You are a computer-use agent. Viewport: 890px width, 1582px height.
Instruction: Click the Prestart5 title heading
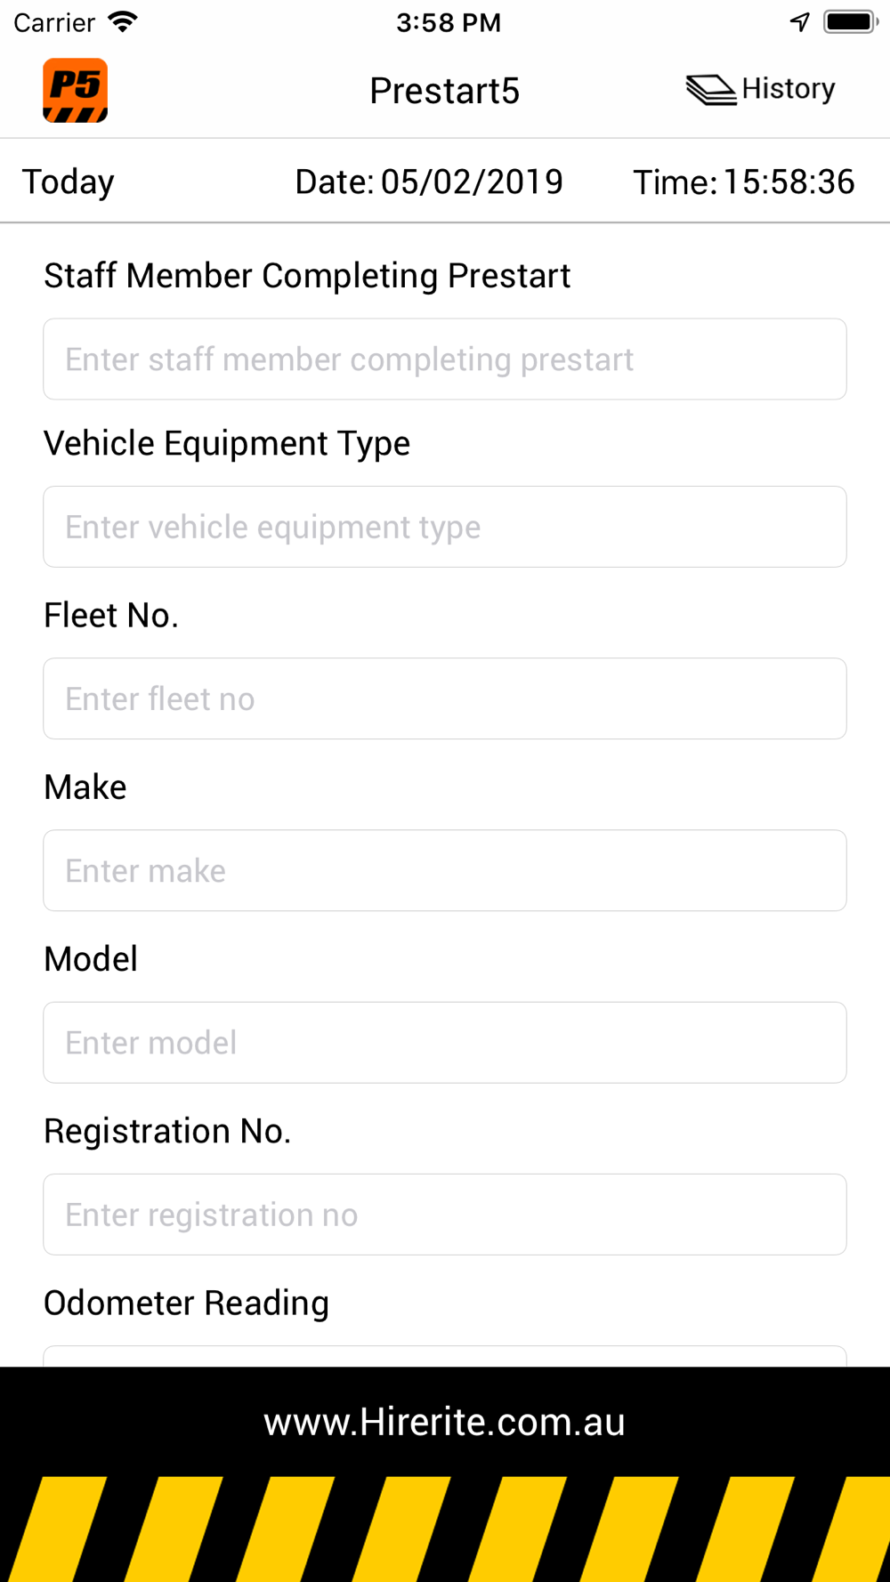[445, 90]
